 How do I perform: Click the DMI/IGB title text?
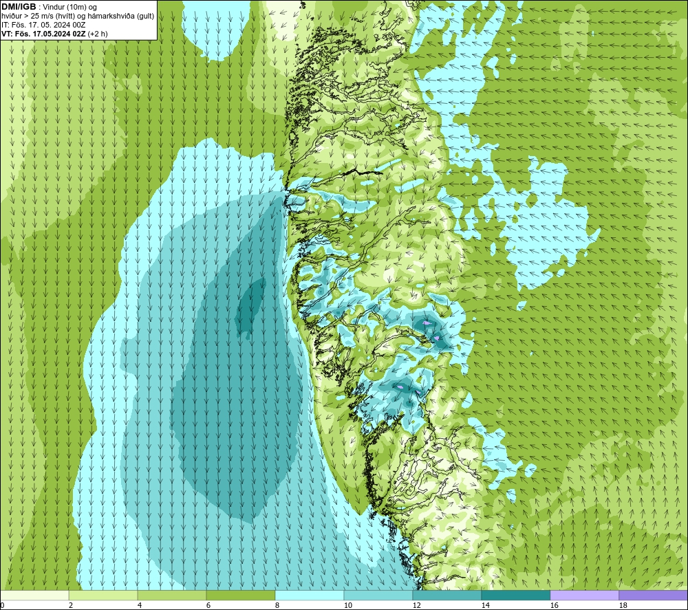tap(19, 7)
